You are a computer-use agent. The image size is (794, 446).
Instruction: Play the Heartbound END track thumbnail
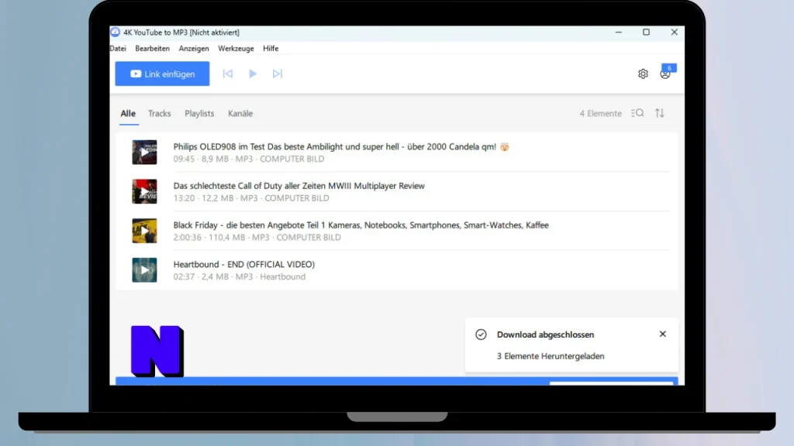tap(145, 270)
